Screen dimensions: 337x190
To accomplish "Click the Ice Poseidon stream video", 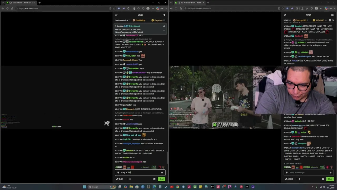I will [x=225, y=97].
